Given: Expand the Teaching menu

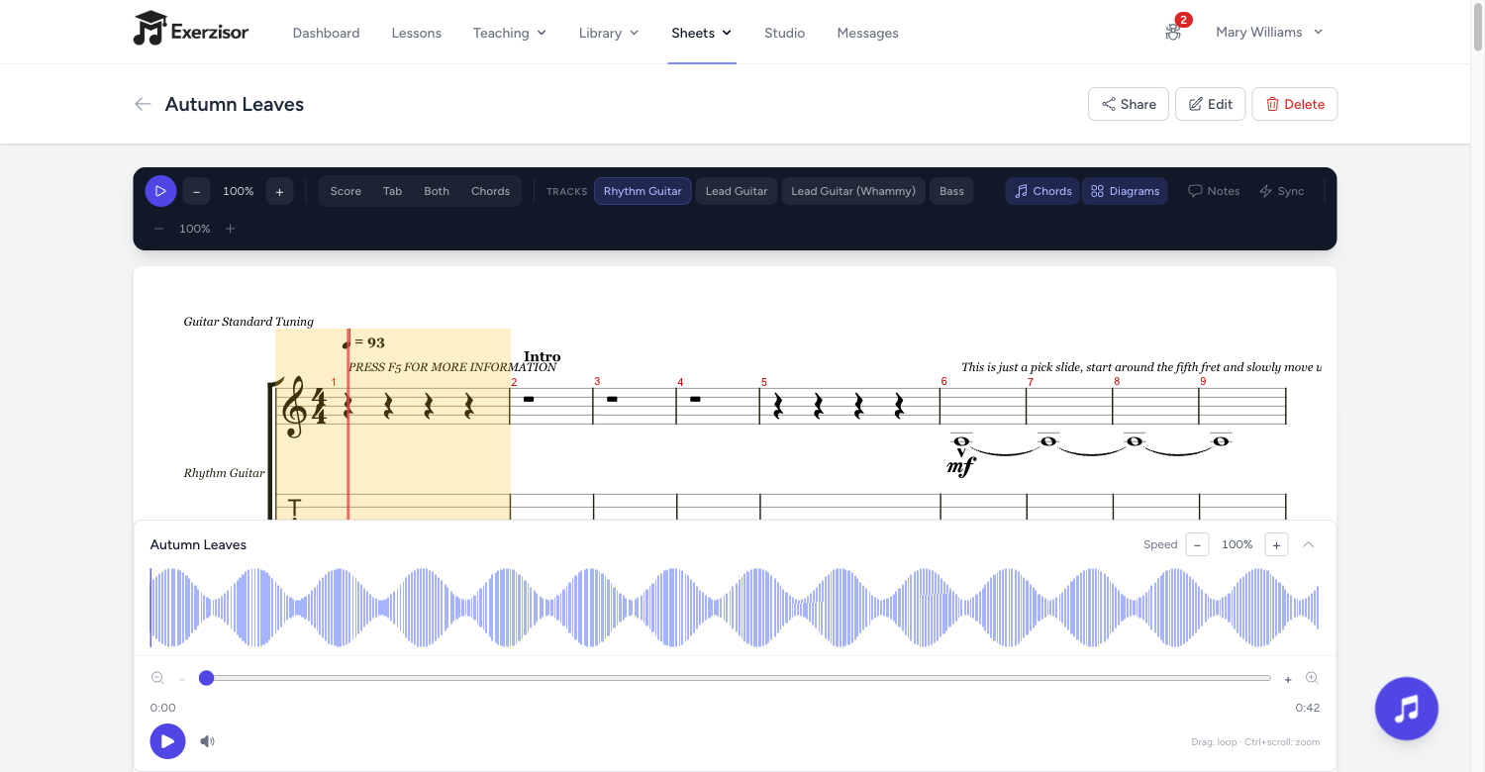Looking at the screenshot, I should coord(510,33).
